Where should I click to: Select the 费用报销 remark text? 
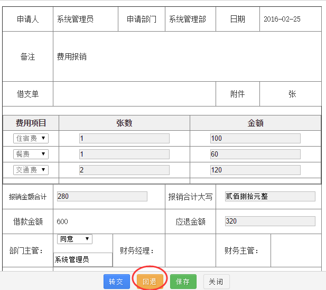pyautogui.click(x=72, y=56)
